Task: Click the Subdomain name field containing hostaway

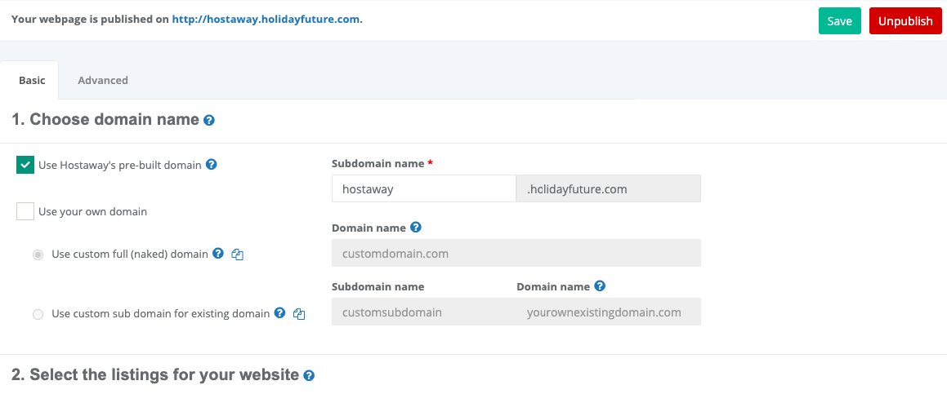Action: [424, 189]
